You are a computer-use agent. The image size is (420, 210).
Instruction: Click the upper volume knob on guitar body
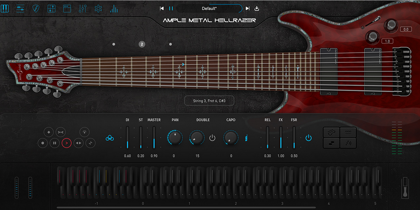point(391,25)
